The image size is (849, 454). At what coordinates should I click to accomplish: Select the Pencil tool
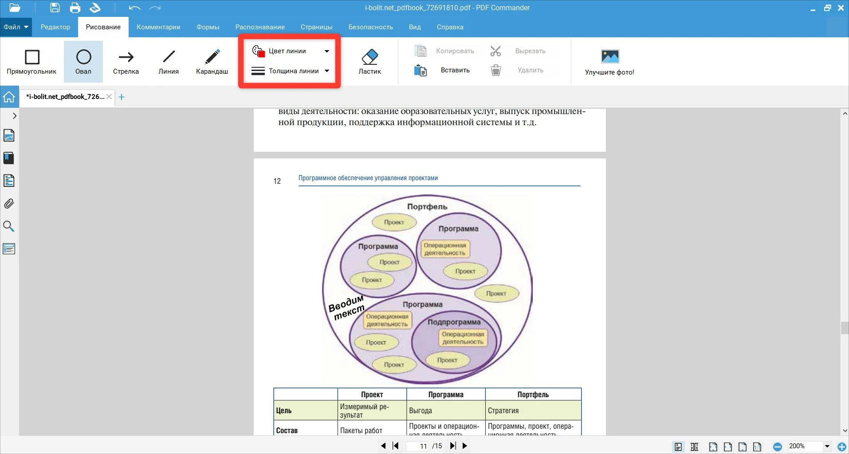212,62
